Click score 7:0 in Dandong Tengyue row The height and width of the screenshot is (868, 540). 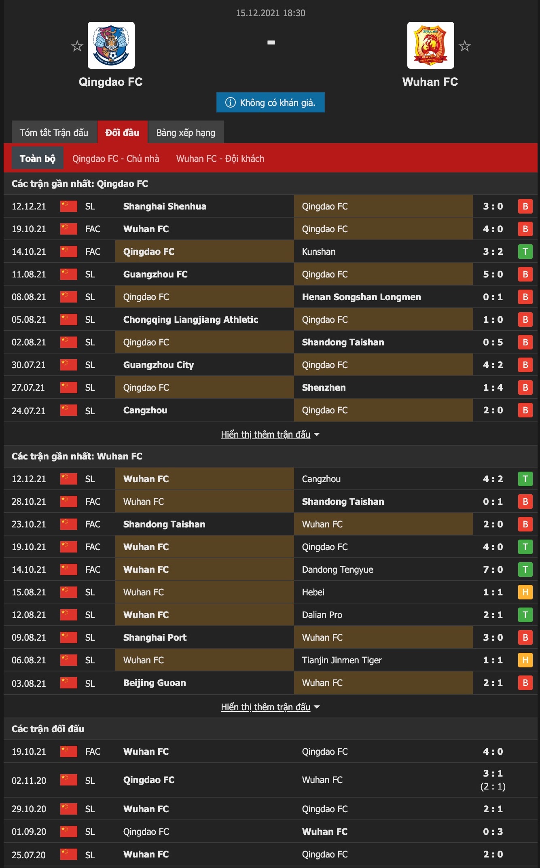tap(493, 569)
